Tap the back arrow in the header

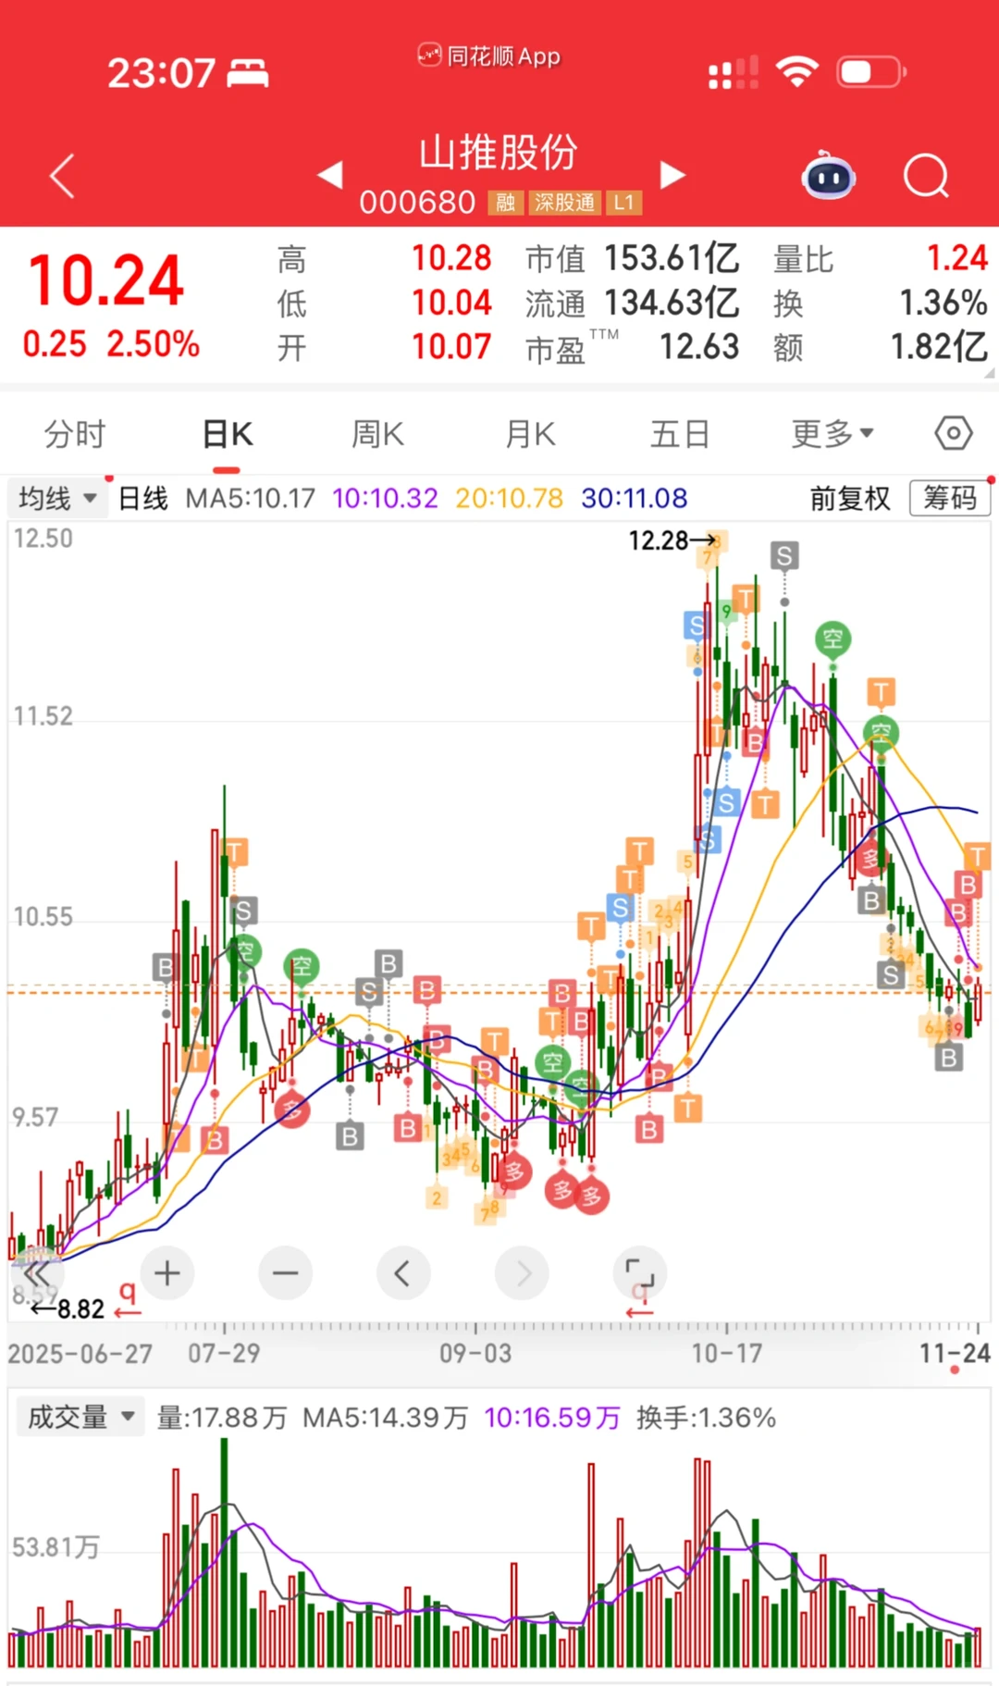point(62,176)
